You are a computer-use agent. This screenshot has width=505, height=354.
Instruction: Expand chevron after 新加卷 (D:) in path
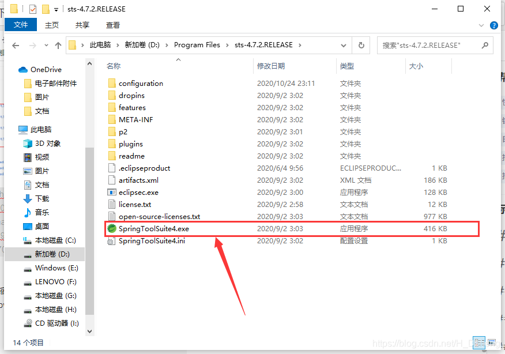click(167, 45)
